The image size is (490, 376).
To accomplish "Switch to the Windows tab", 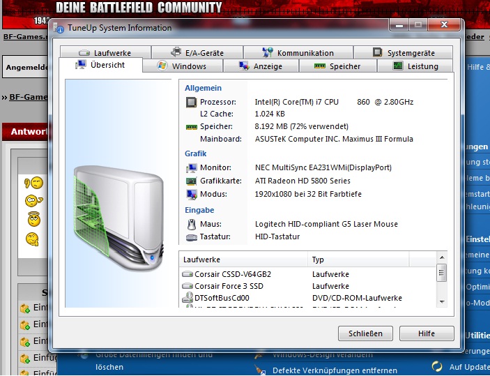I will (182, 66).
